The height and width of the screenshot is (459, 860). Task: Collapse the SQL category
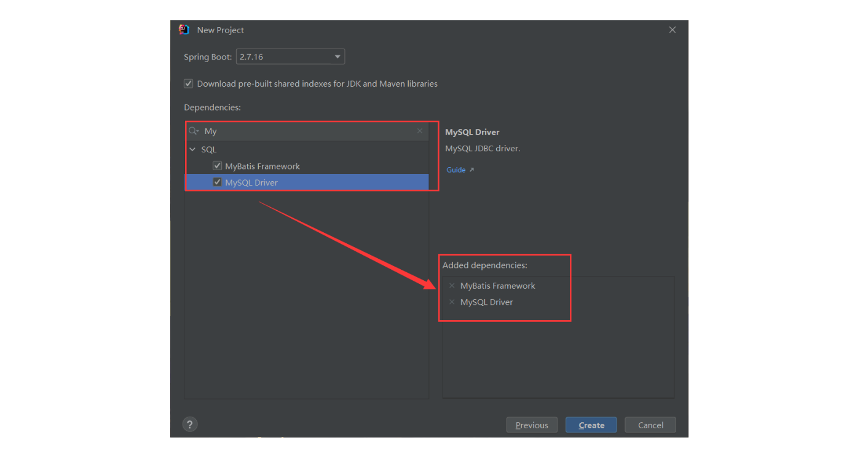192,149
